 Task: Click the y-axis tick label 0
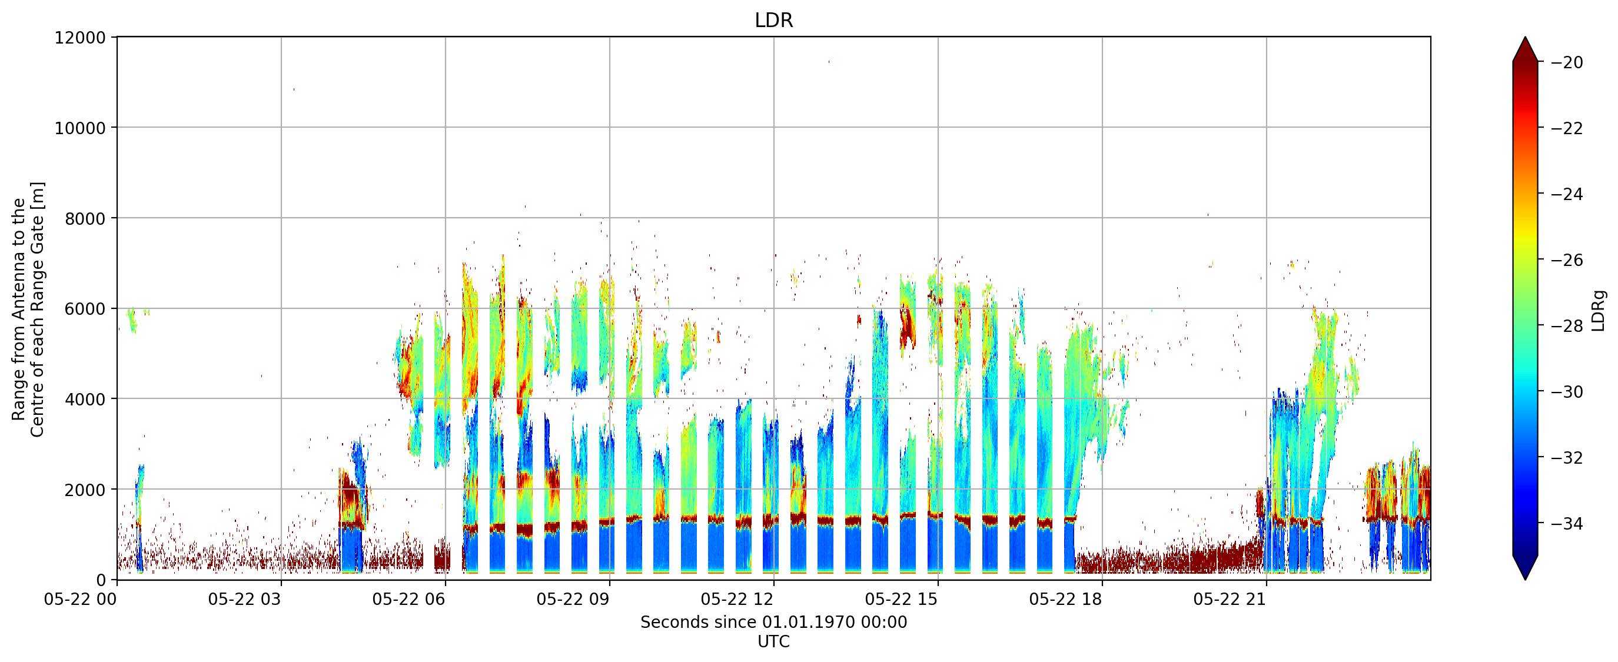click(x=101, y=580)
